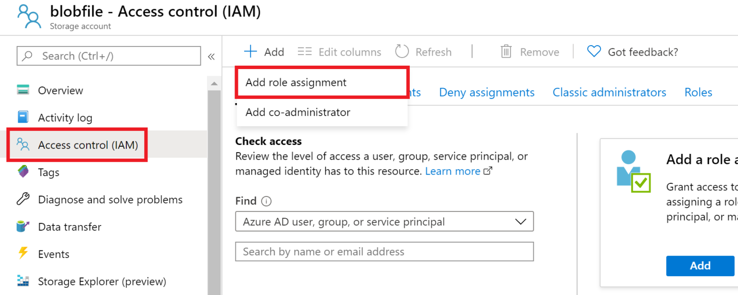Click the Overview icon in sidebar
The image size is (738, 295).
point(23,90)
